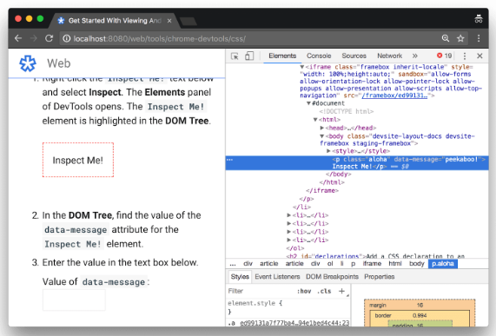Image resolution: width=496 pixels, height=336 pixels.
Task: Click the blue Web logo icon
Action: [x=28, y=63]
